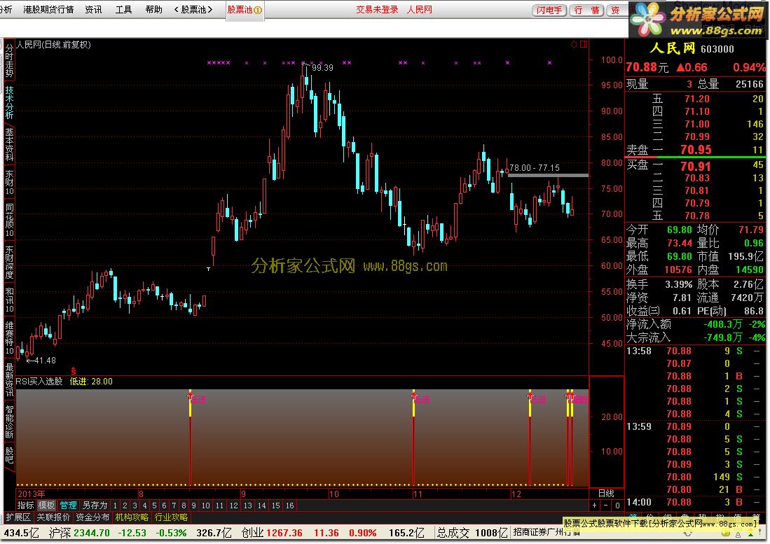Click the 另存为 button below the chart
The height and width of the screenshot is (544, 770).
95,505
